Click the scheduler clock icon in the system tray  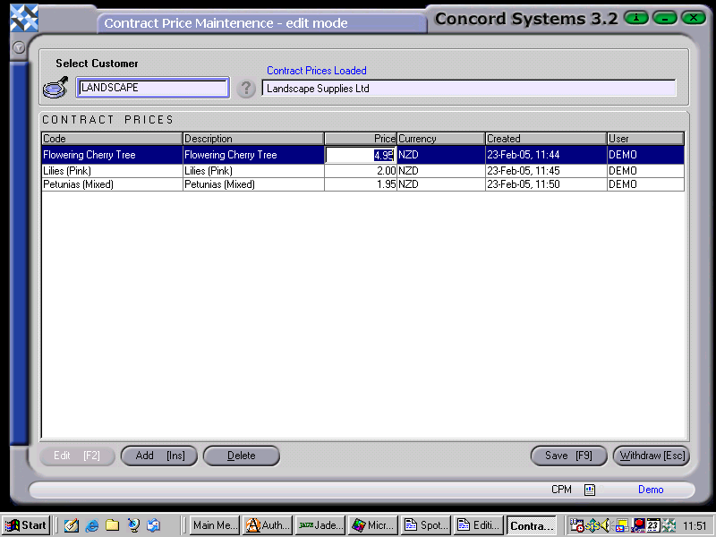coord(578,525)
